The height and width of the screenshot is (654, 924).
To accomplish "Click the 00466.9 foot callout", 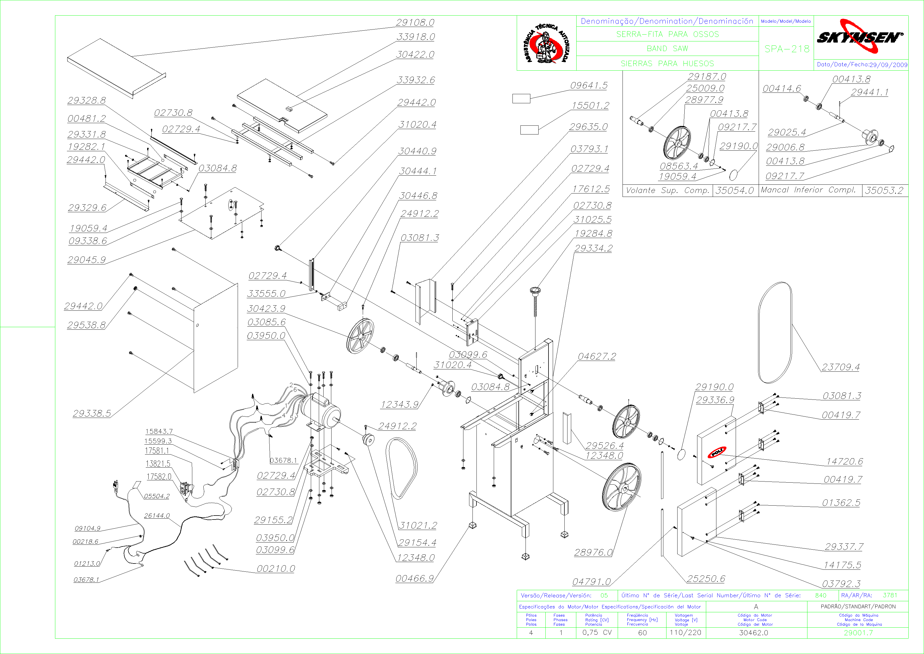I will pyautogui.click(x=415, y=579).
